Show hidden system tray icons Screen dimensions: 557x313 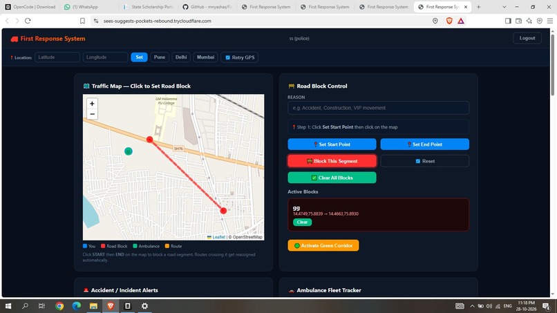click(x=472, y=306)
